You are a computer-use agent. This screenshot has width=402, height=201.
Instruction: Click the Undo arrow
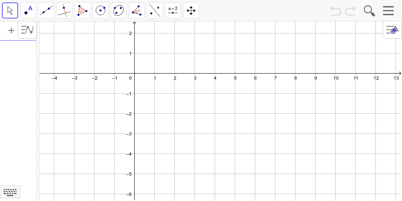click(x=335, y=11)
